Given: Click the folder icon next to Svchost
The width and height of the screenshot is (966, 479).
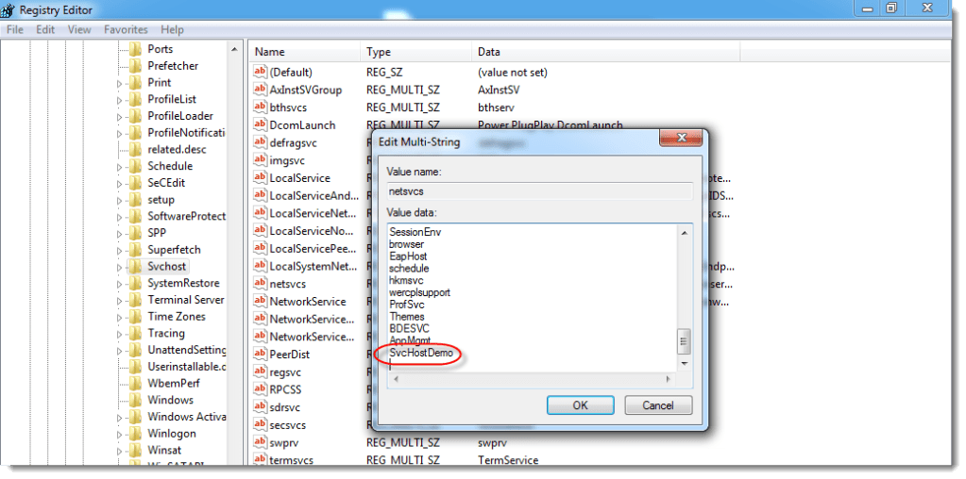Looking at the screenshot, I should pos(134,267).
